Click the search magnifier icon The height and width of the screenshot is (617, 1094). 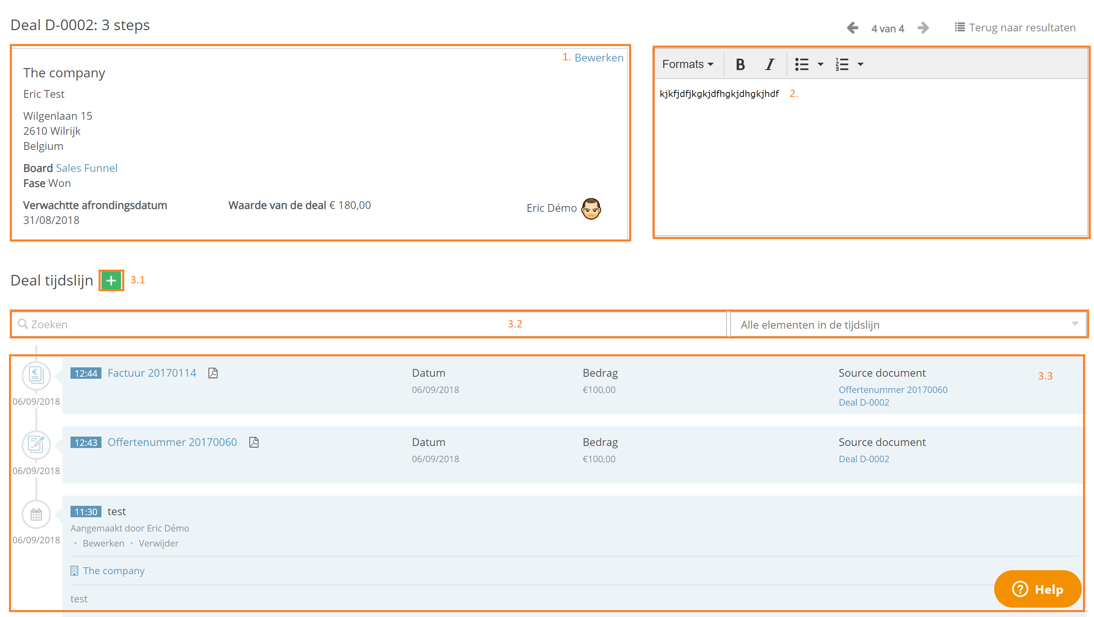click(x=22, y=324)
